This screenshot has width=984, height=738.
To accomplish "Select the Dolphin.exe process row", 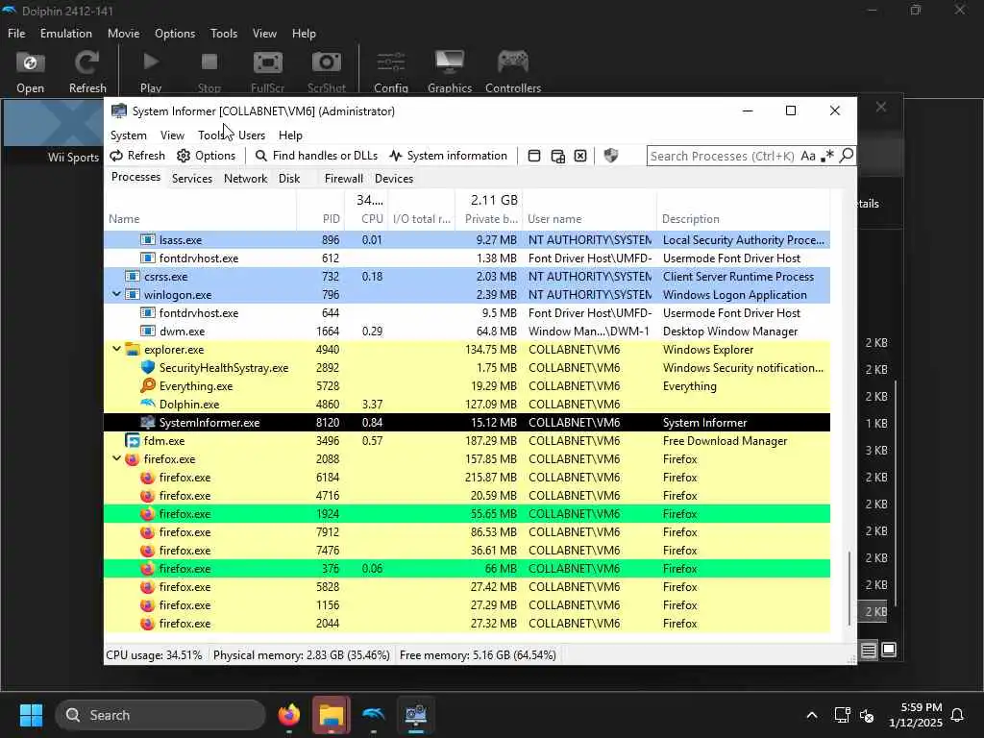I will pos(467,405).
